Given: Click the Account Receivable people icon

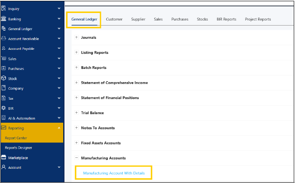Looking at the screenshot, I should pyautogui.click(x=4, y=39).
